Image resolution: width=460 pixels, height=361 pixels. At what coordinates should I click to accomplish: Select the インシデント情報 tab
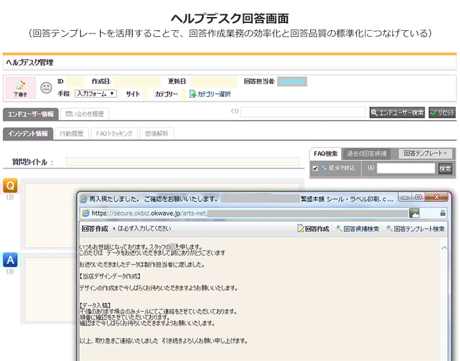click(28, 134)
